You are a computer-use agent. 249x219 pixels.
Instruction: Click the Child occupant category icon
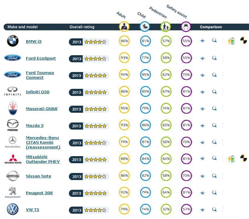pos(145,27)
